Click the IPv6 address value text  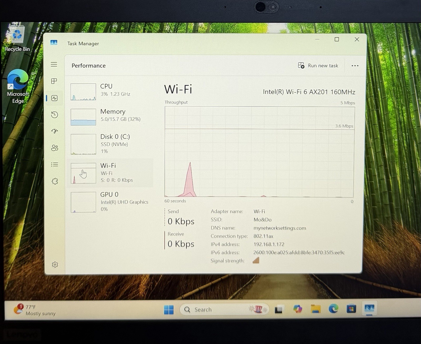point(299,252)
